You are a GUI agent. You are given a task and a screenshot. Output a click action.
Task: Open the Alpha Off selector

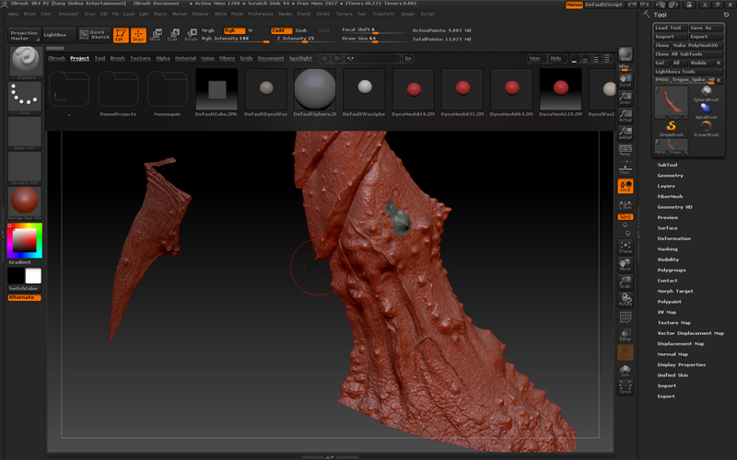point(25,133)
